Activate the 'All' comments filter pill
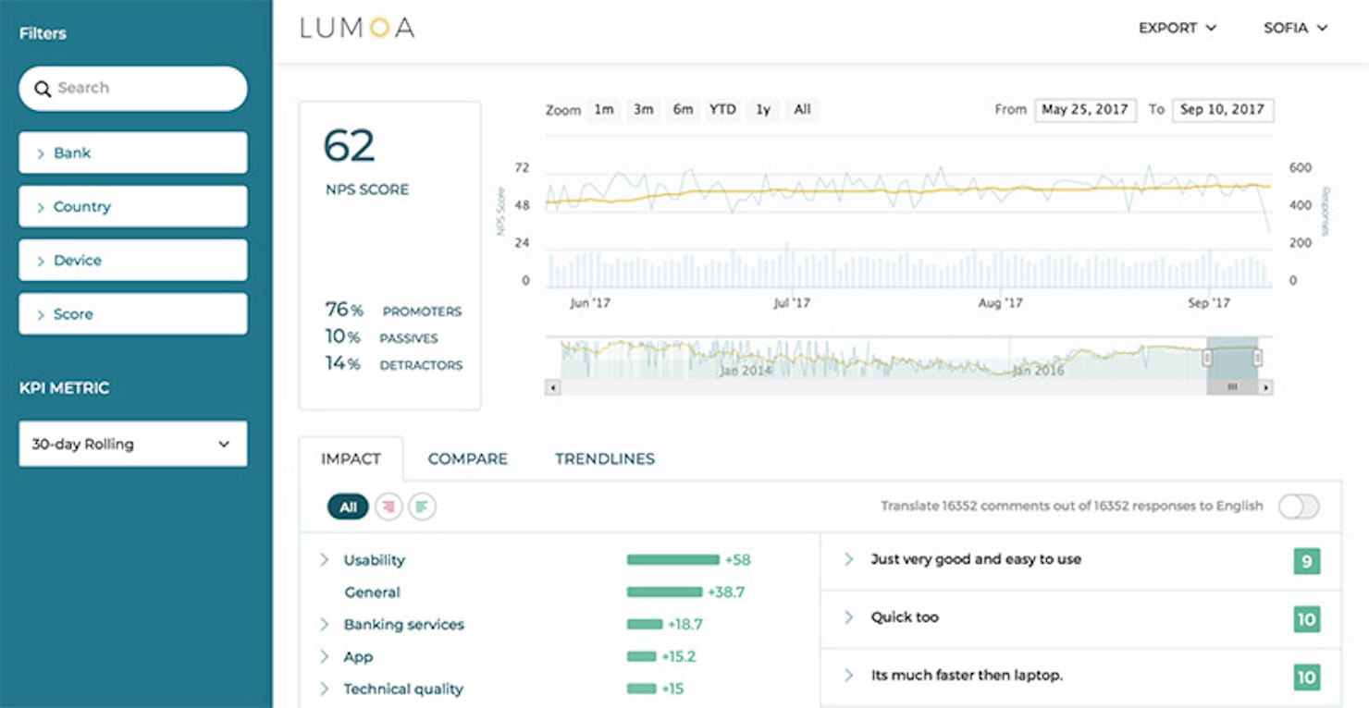The image size is (1369, 708). coord(348,507)
